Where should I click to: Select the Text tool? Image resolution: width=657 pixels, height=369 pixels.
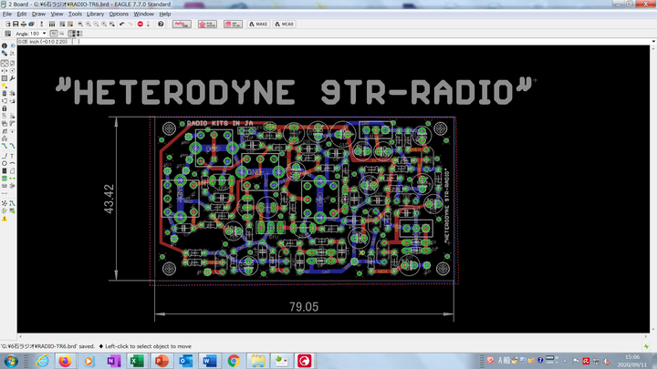pyautogui.click(x=12, y=156)
